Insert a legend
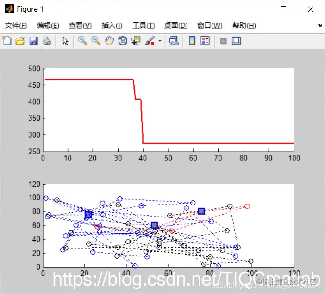This screenshot has width=325, height=294. 205,41
